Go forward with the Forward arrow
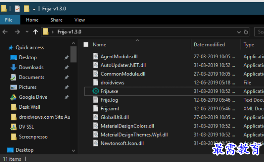The width and height of the screenshot is (264, 162). (x=17, y=32)
